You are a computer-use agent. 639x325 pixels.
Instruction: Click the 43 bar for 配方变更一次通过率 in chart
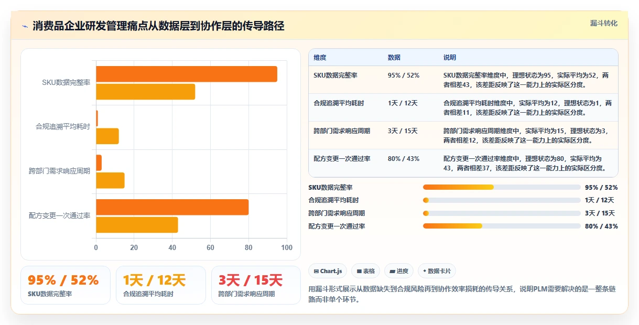[x=137, y=225]
